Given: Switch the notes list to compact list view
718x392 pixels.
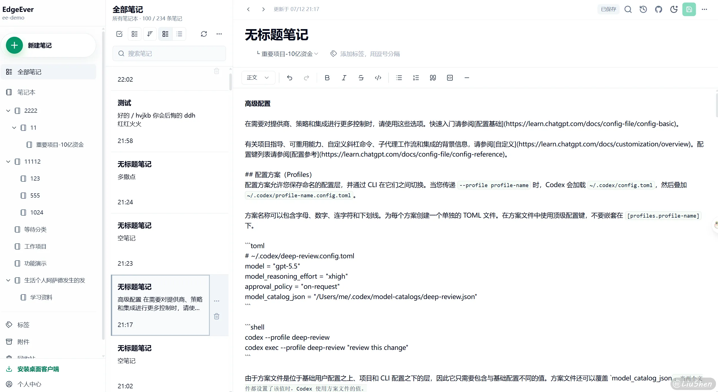Looking at the screenshot, I should (x=179, y=34).
